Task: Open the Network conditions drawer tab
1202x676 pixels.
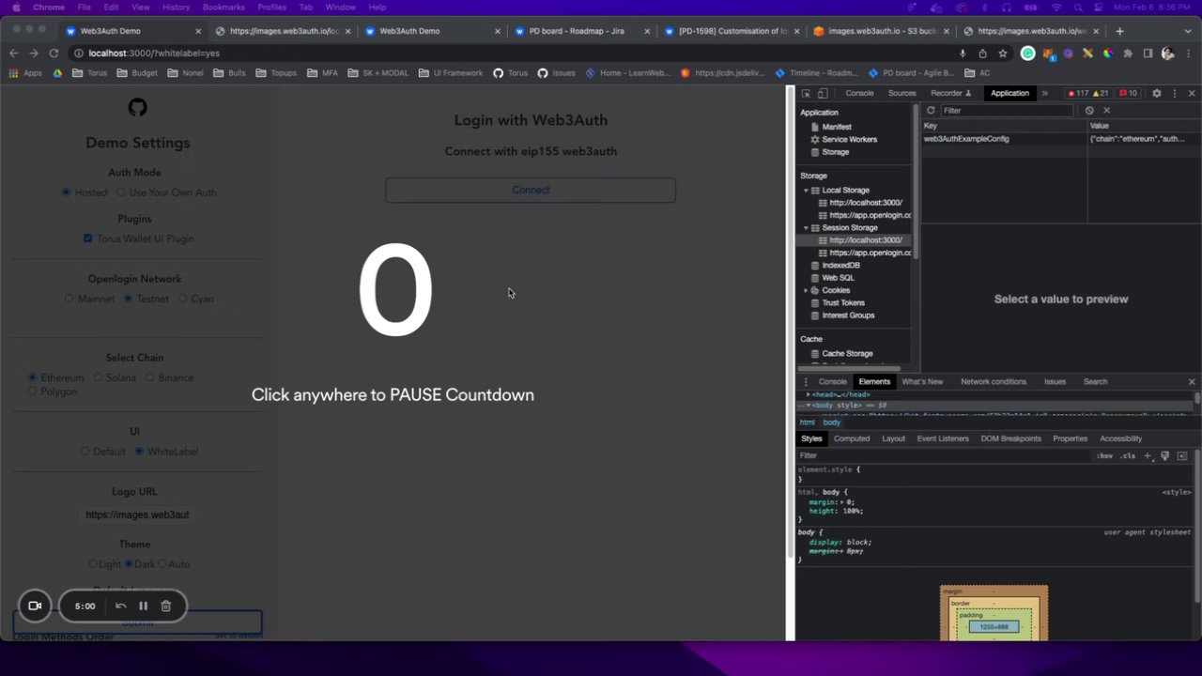Action: (994, 381)
